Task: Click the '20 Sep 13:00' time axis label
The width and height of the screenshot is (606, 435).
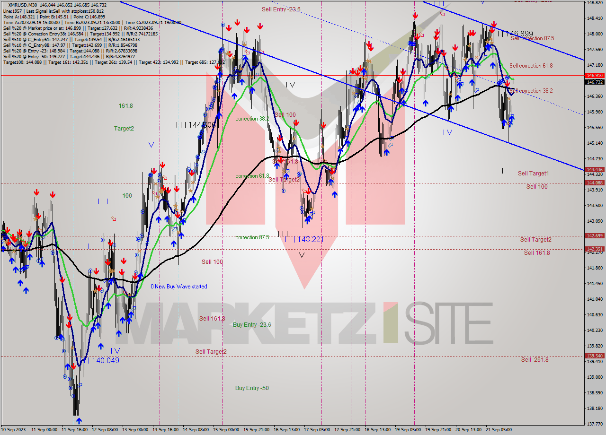Action: 469,430
